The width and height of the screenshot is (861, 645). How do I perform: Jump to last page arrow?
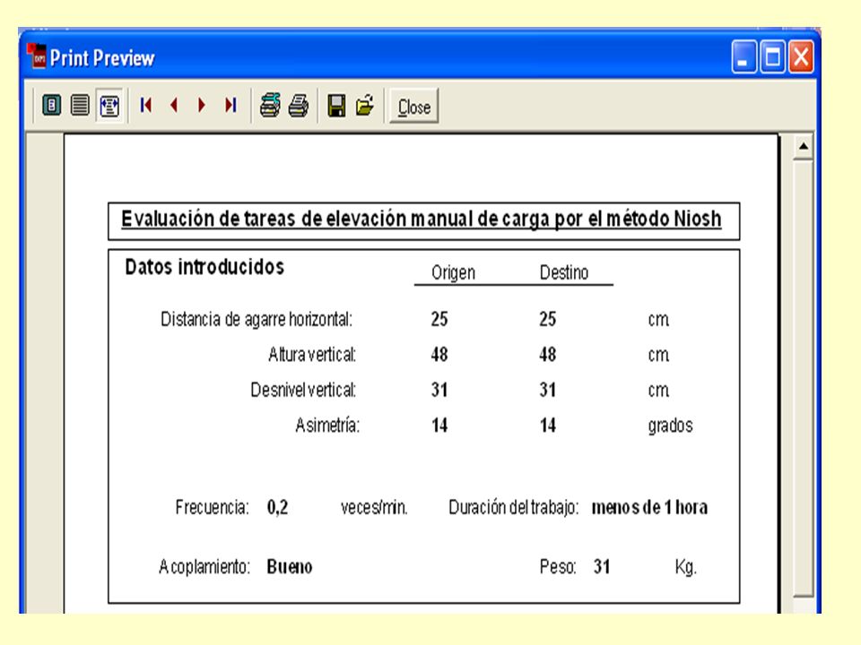(x=230, y=105)
